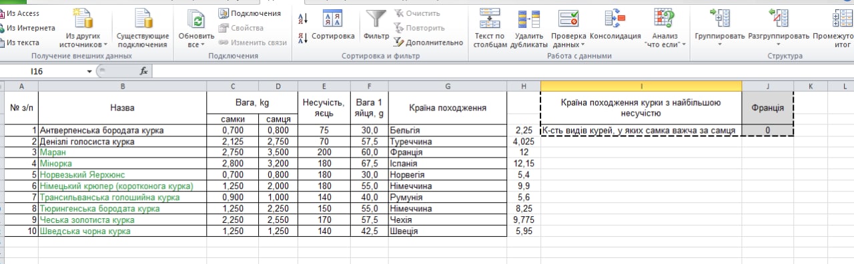Select column G header
The width and height of the screenshot is (854, 264).
click(x=447, y=86)
